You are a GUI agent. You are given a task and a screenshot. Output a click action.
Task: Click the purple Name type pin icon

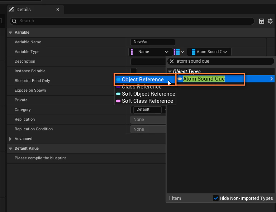coord(132,52)
